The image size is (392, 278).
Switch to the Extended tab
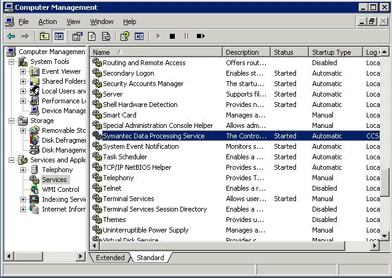pos(110,258)
